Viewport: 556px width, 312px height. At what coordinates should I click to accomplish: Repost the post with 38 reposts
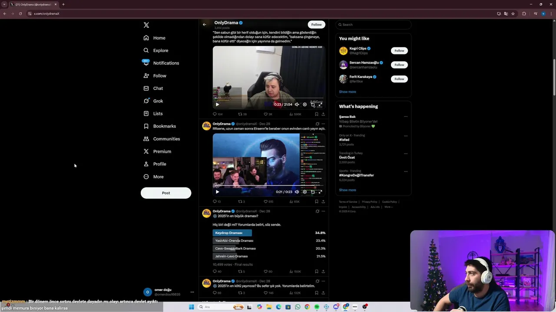coord(242,114)
